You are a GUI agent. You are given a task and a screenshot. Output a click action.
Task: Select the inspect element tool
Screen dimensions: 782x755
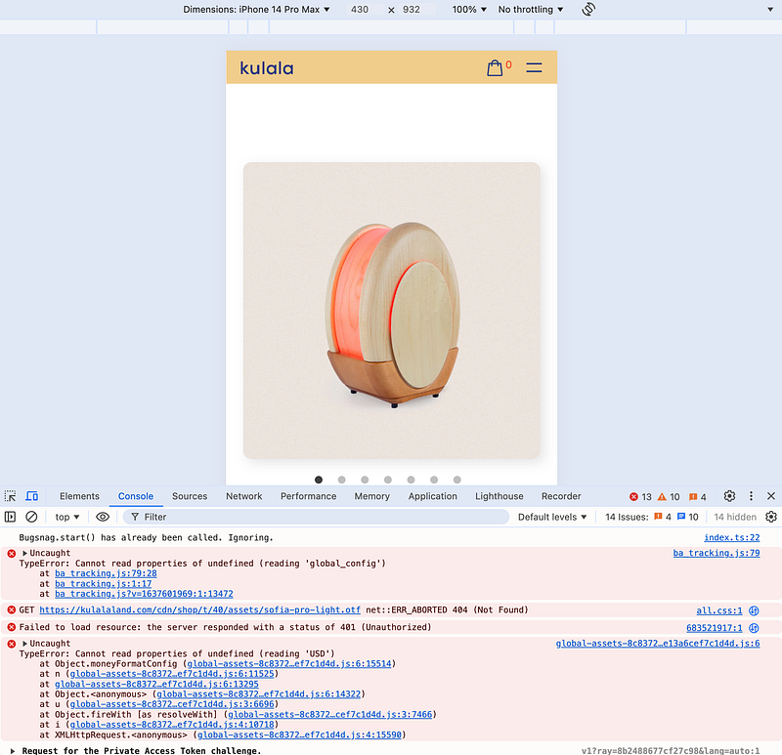point(8,496)
